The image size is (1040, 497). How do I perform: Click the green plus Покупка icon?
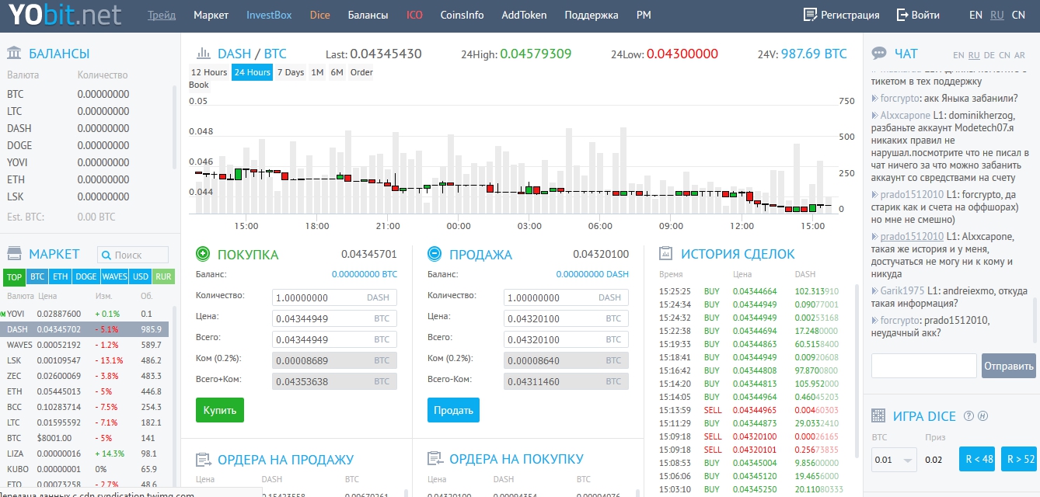(x=203, y=254)
